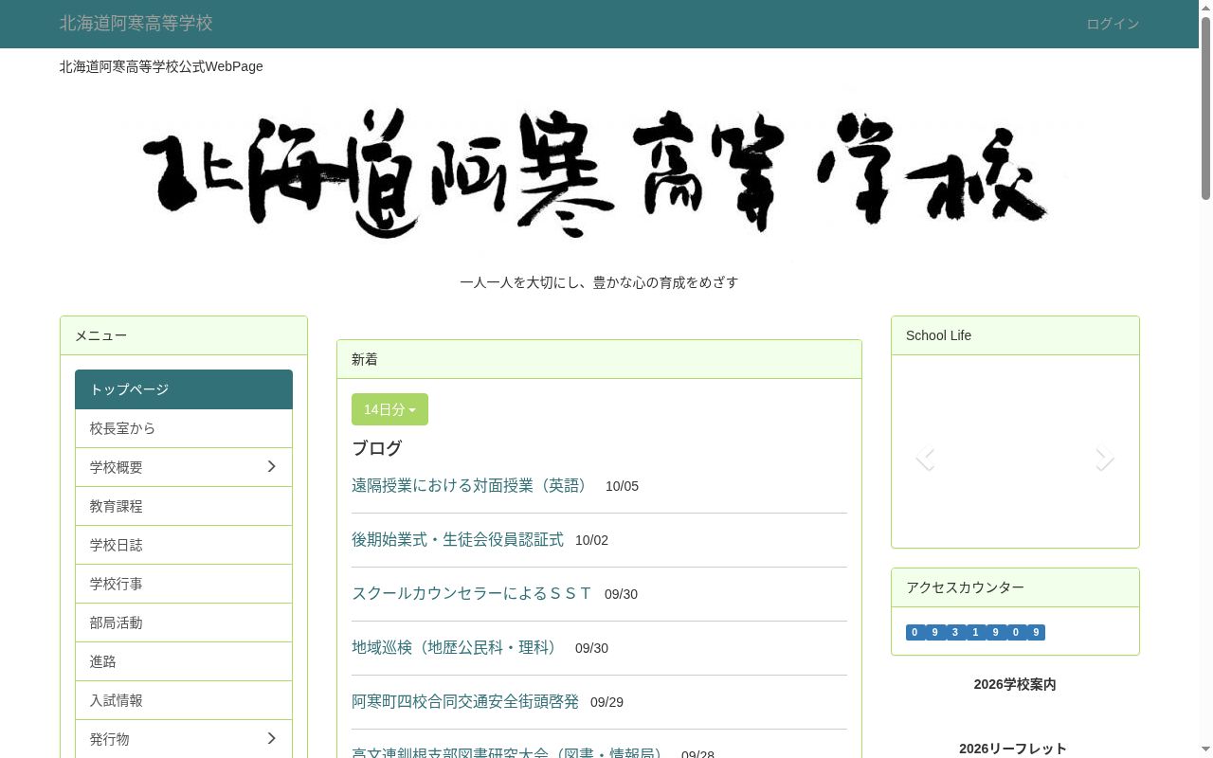Image resolution: width=1213 pixels, height=758 pixels.
Task: Click 北海道阿寒高等学校 site title in navbar
Action: [136, 23]
